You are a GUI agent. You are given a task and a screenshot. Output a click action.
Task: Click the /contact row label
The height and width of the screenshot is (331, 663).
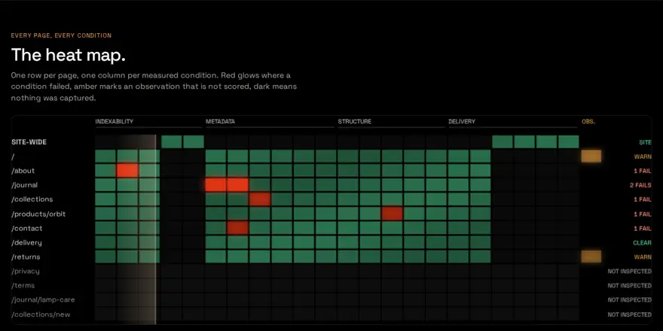tap(27, 229)
